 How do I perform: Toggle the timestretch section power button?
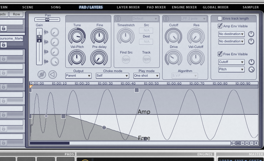coord(118,19)
